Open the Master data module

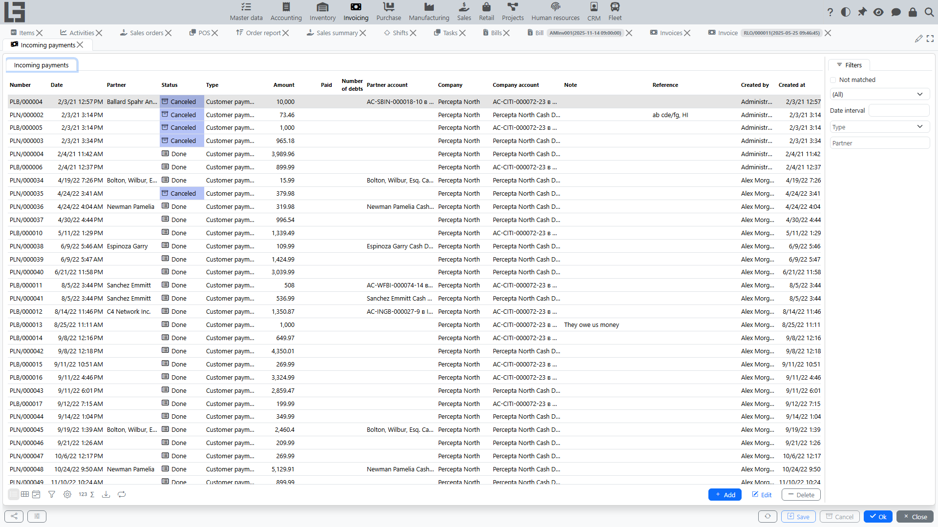pyautogui.click(x=246, y=12)
